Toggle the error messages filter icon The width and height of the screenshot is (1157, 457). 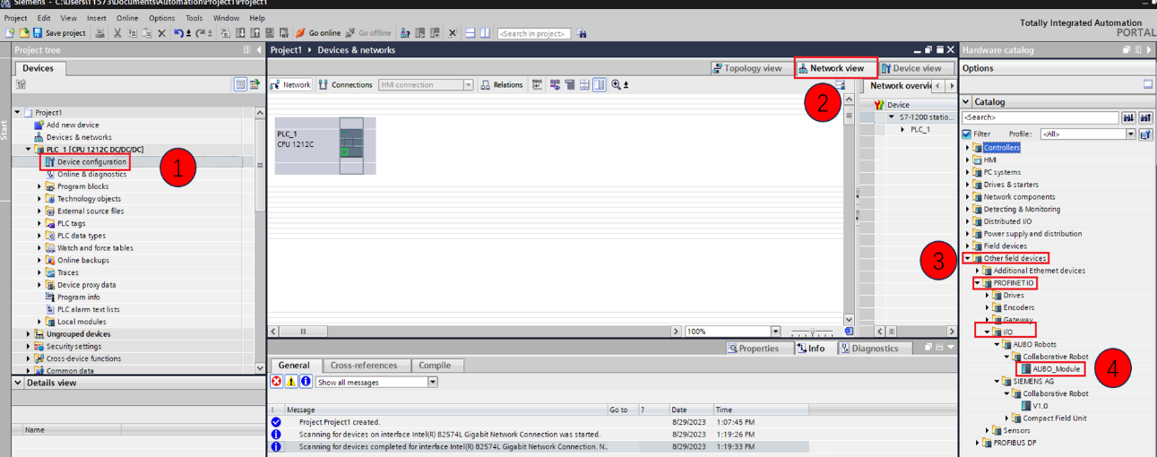[x=276, y=382]
